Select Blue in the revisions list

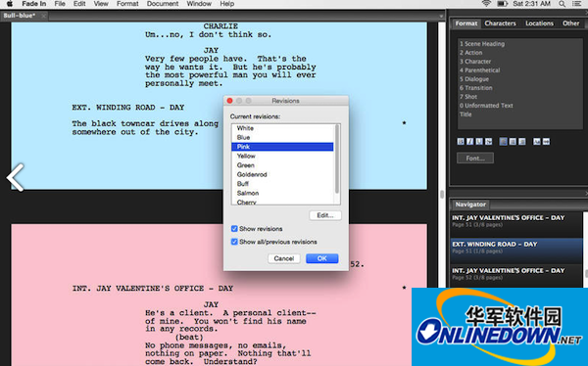coord(282,137)
